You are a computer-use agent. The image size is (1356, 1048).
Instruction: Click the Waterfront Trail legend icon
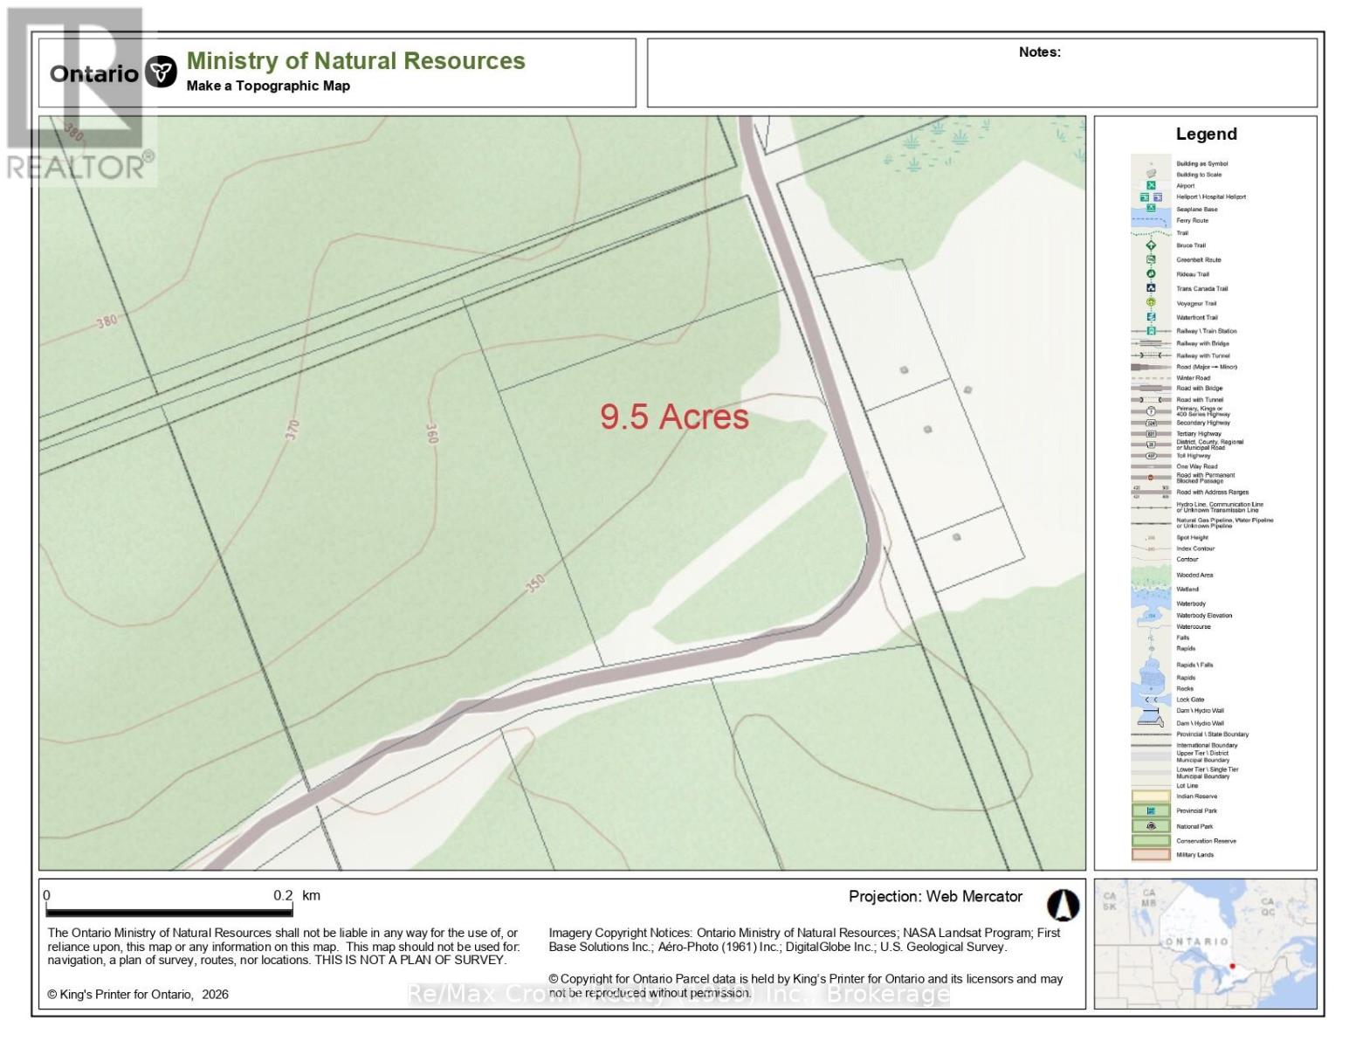tap(1151, 317)
